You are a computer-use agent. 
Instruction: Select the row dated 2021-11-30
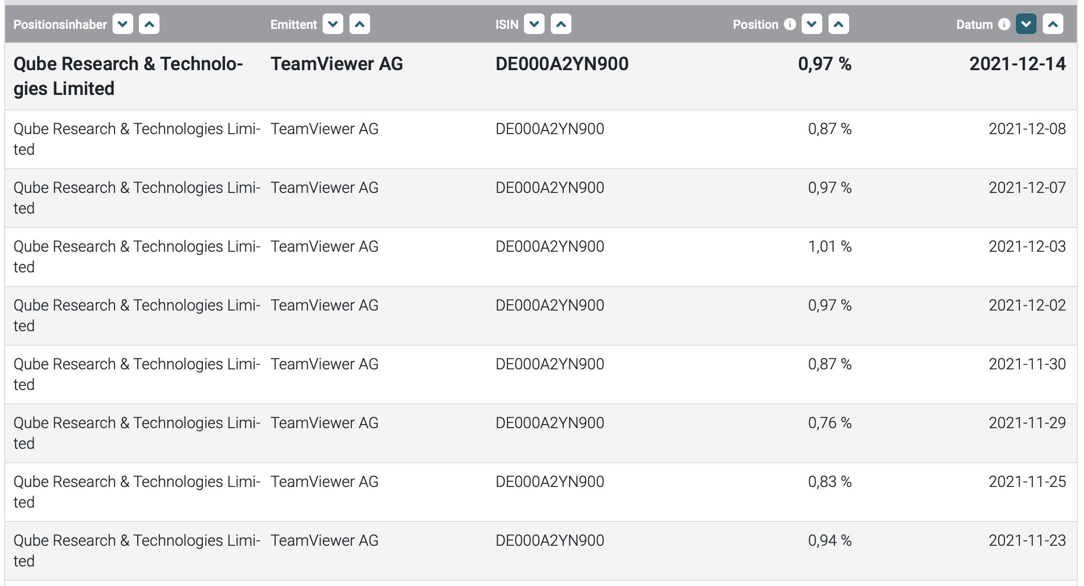click(x=541, y=375)
